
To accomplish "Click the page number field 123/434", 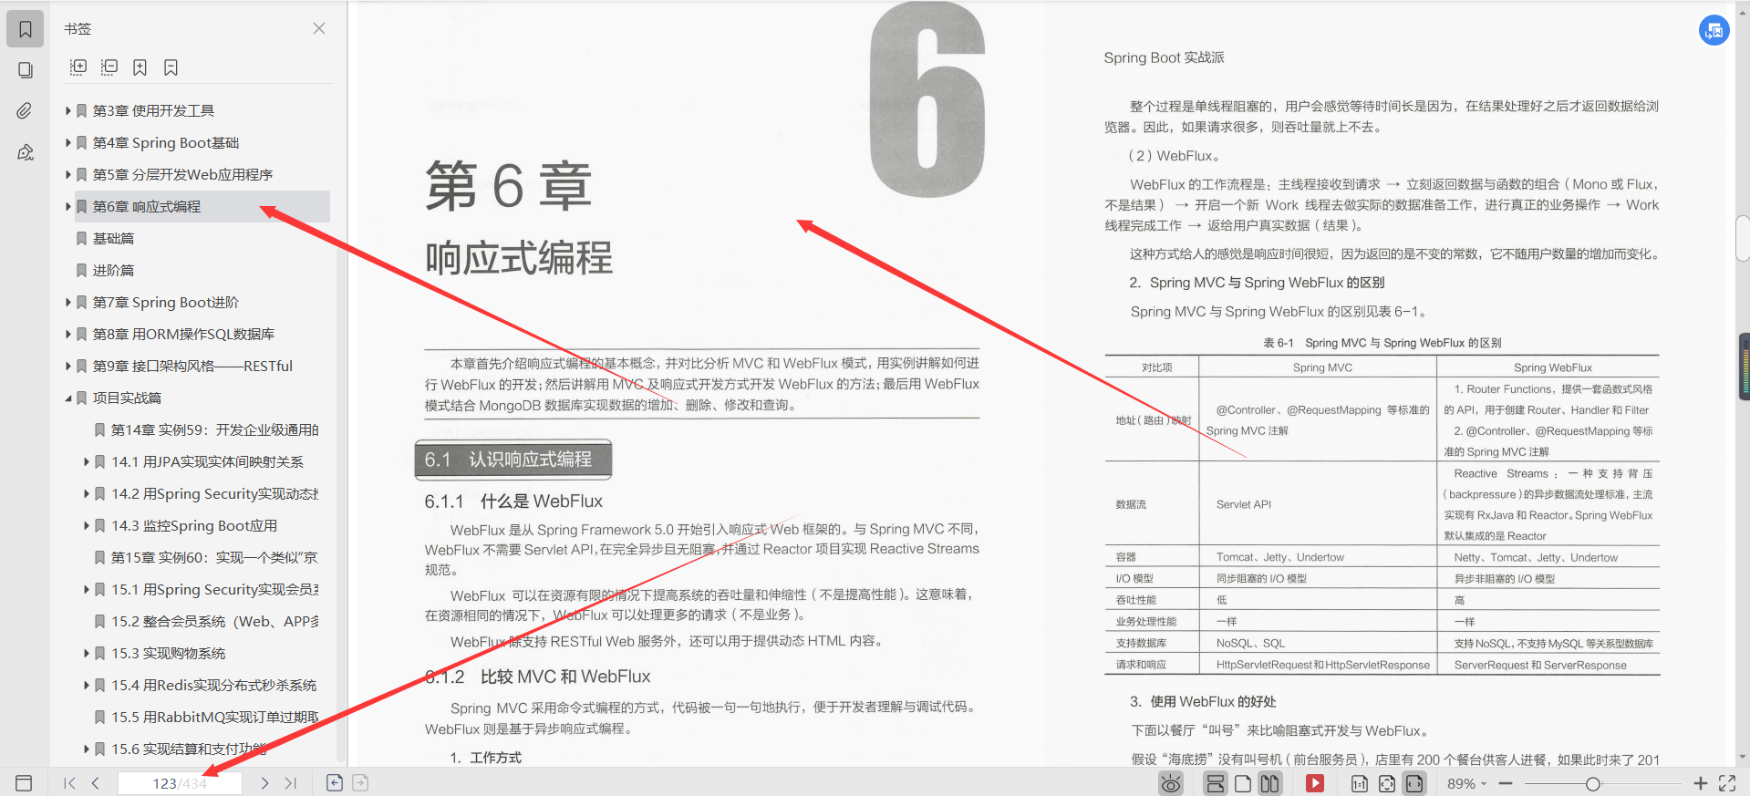I will coord(180,783).
